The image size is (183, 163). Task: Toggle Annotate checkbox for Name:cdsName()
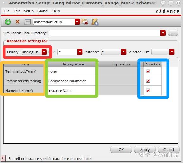(148, 90)
